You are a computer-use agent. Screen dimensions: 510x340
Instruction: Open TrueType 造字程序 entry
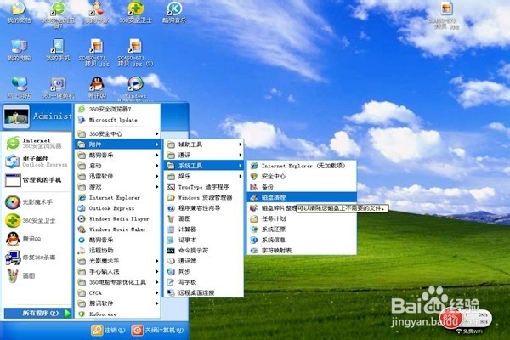pyautogui.click(x=204, y=187)
